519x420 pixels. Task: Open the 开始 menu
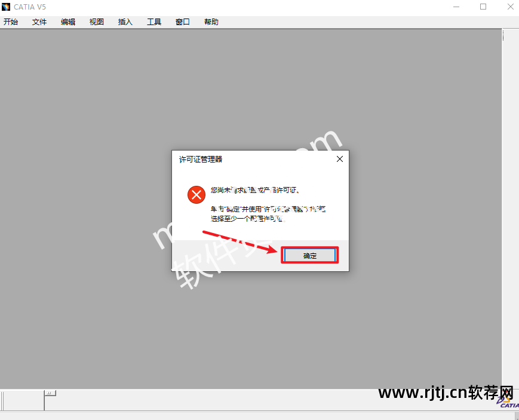pos(11,22)
